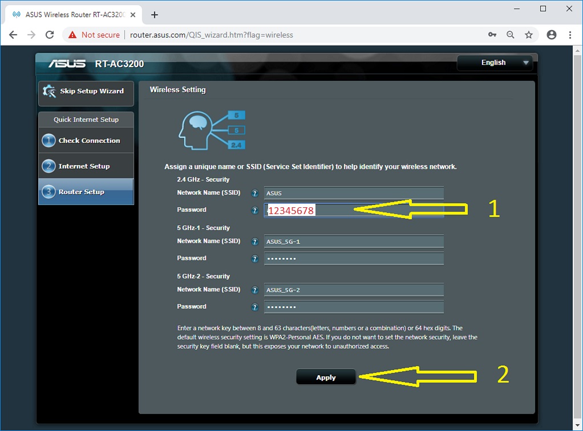Image resolution: width=583 pixels, height=431 pixels.
Task: Click help icon for 5 GHz-2 Network Name
Action: (x=254, y=290)
